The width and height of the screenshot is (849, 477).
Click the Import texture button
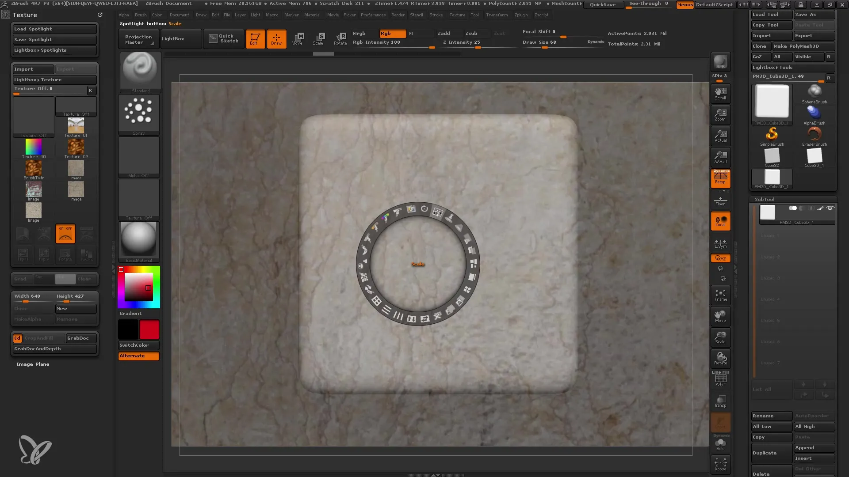33,69
